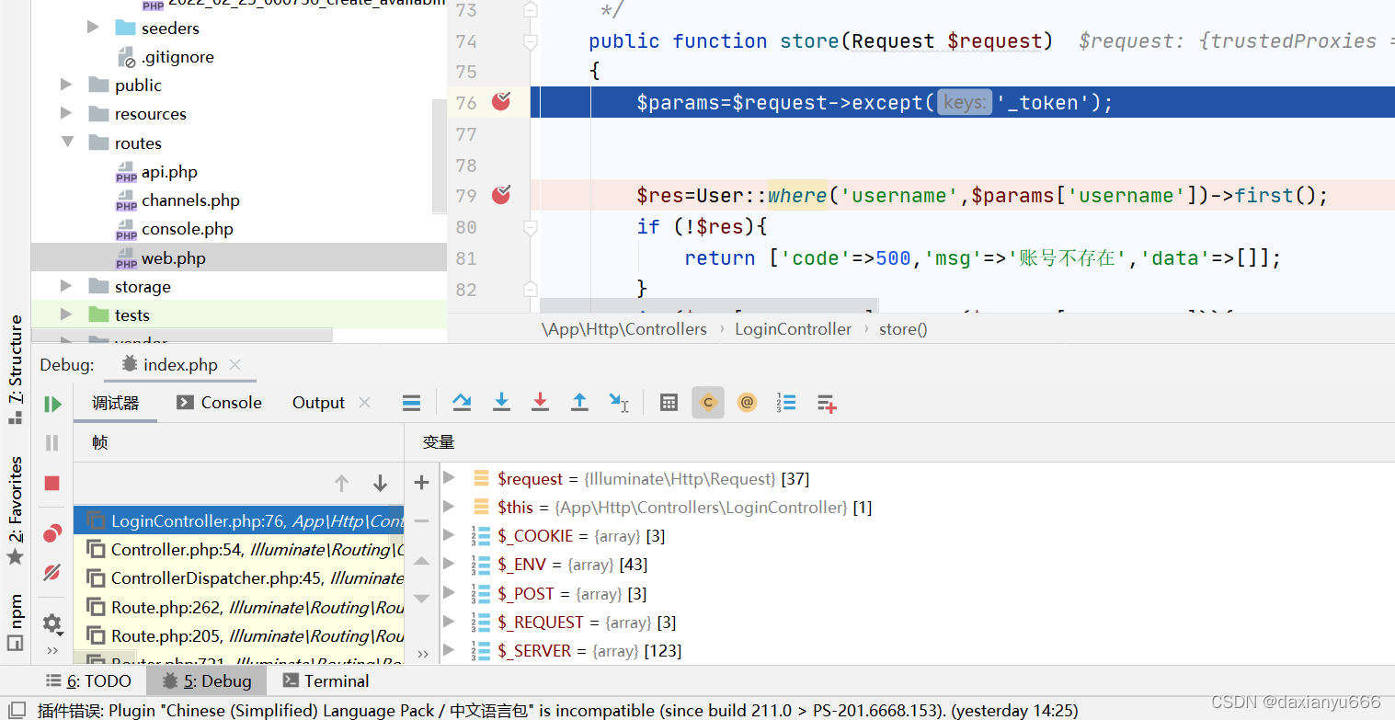Select the Step Out action
Screen dimensions: 1395x720
[579, 402]
